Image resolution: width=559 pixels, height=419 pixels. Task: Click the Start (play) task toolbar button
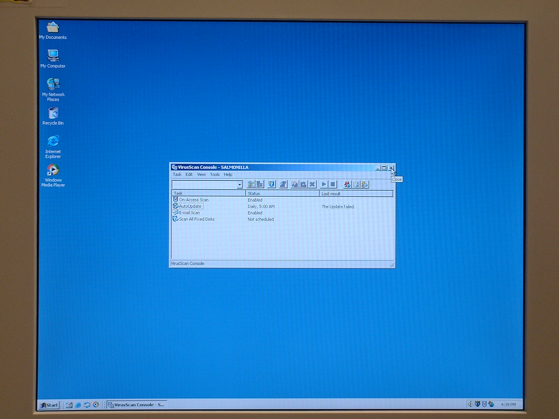pyautogui.click(x=324, y=184)
